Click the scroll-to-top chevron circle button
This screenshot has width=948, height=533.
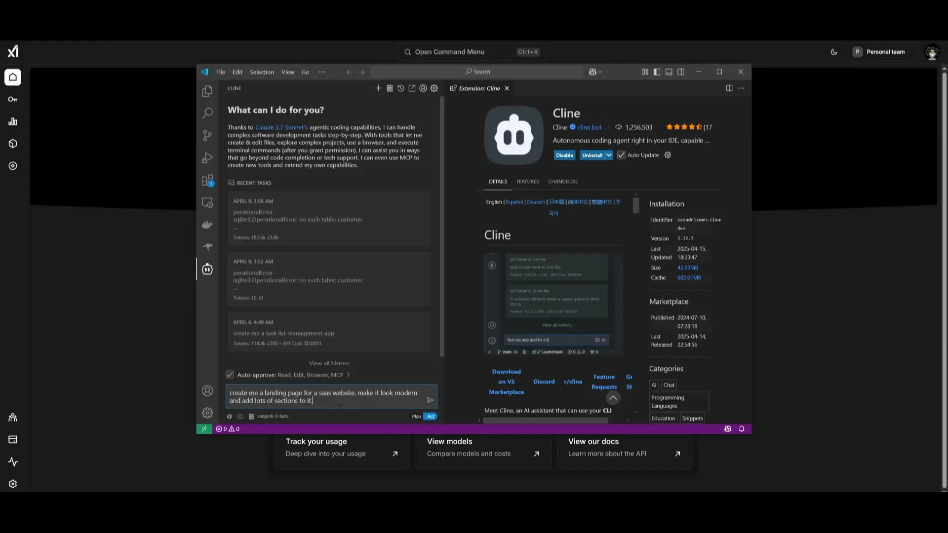[613, 398]
